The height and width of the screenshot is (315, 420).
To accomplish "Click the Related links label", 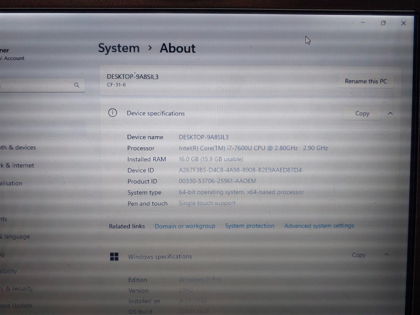I will click(127, 226).
